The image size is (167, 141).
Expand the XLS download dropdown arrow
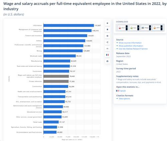coord(138,28)
